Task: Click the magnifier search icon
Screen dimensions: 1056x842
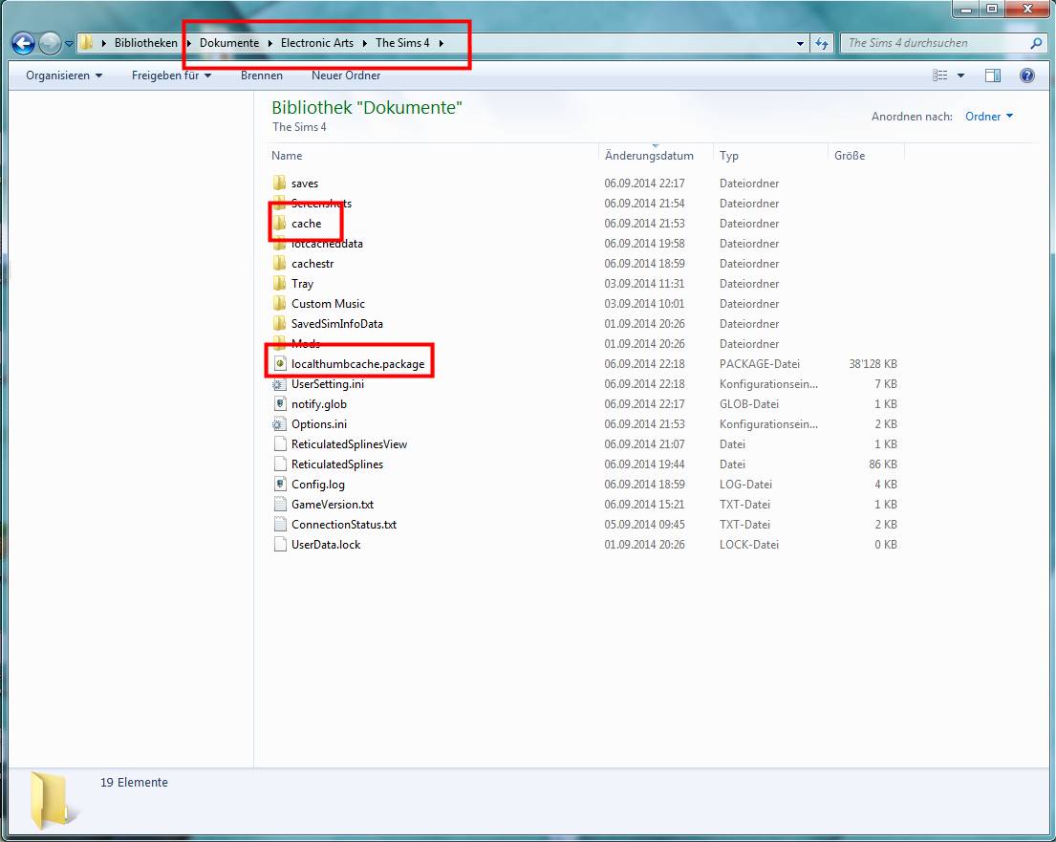Action: [1037, 43]
